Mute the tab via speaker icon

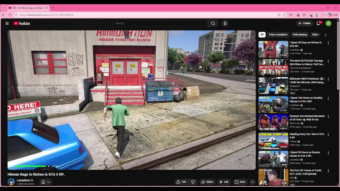pos(14,8)
